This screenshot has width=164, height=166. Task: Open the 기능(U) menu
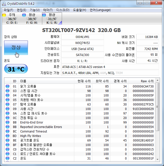35,10
